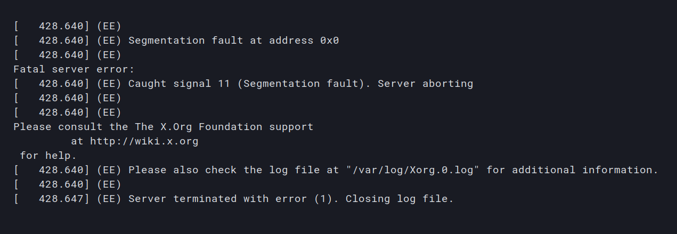
Task: Click the "for help." line
Action: pos(48,156)
